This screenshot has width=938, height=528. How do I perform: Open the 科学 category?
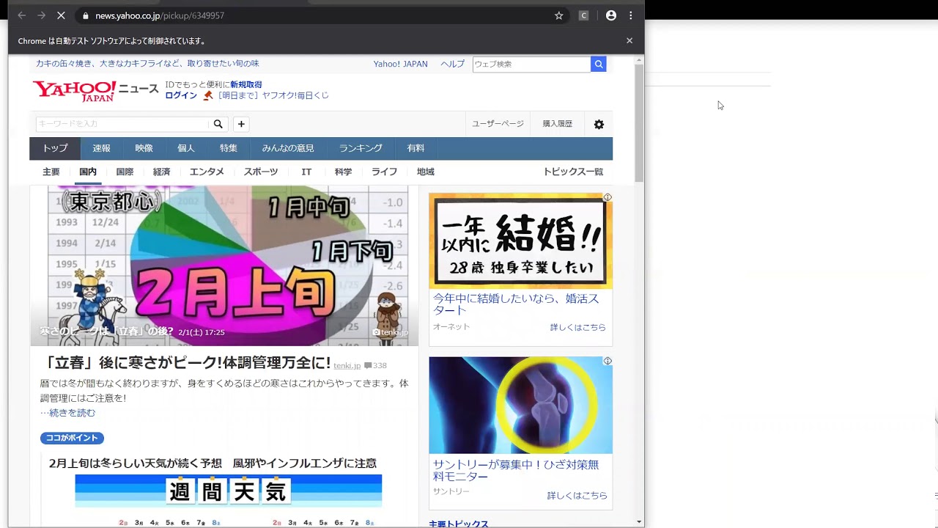coord(343,172)
